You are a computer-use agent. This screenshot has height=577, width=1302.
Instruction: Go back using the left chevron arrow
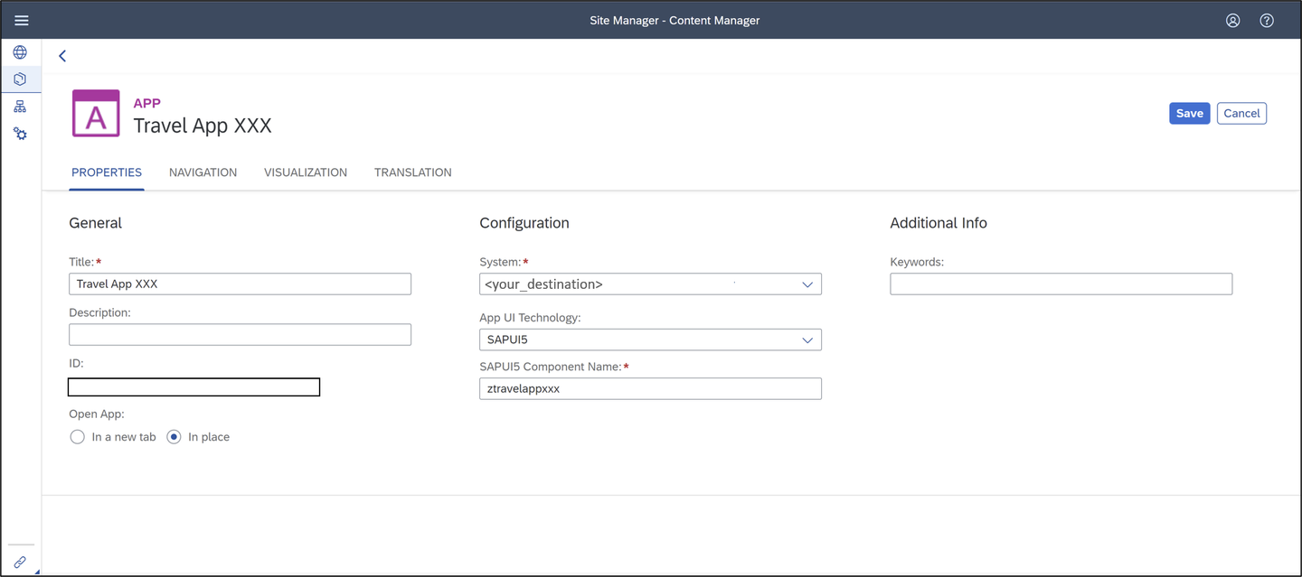pyautogui.click(x=62, y=56)
